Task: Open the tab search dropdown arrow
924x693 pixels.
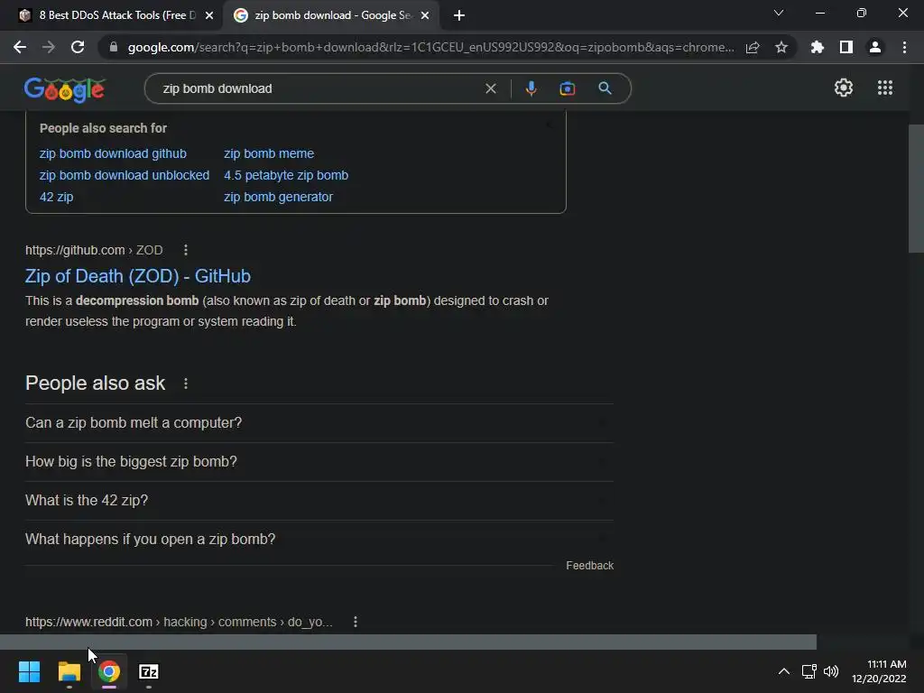Action: coord(779,13)
